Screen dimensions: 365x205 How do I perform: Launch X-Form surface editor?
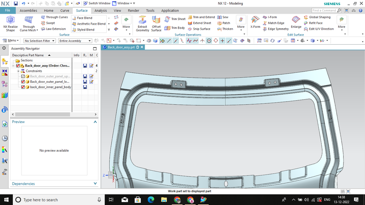pos(255,22)
